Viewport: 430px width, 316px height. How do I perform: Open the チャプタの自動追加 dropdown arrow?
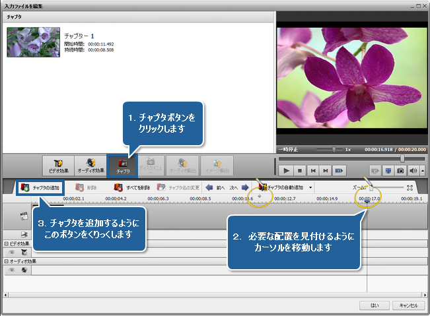coord(310,187)
